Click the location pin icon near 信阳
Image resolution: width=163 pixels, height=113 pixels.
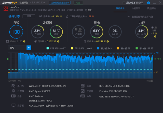[86, 10]
